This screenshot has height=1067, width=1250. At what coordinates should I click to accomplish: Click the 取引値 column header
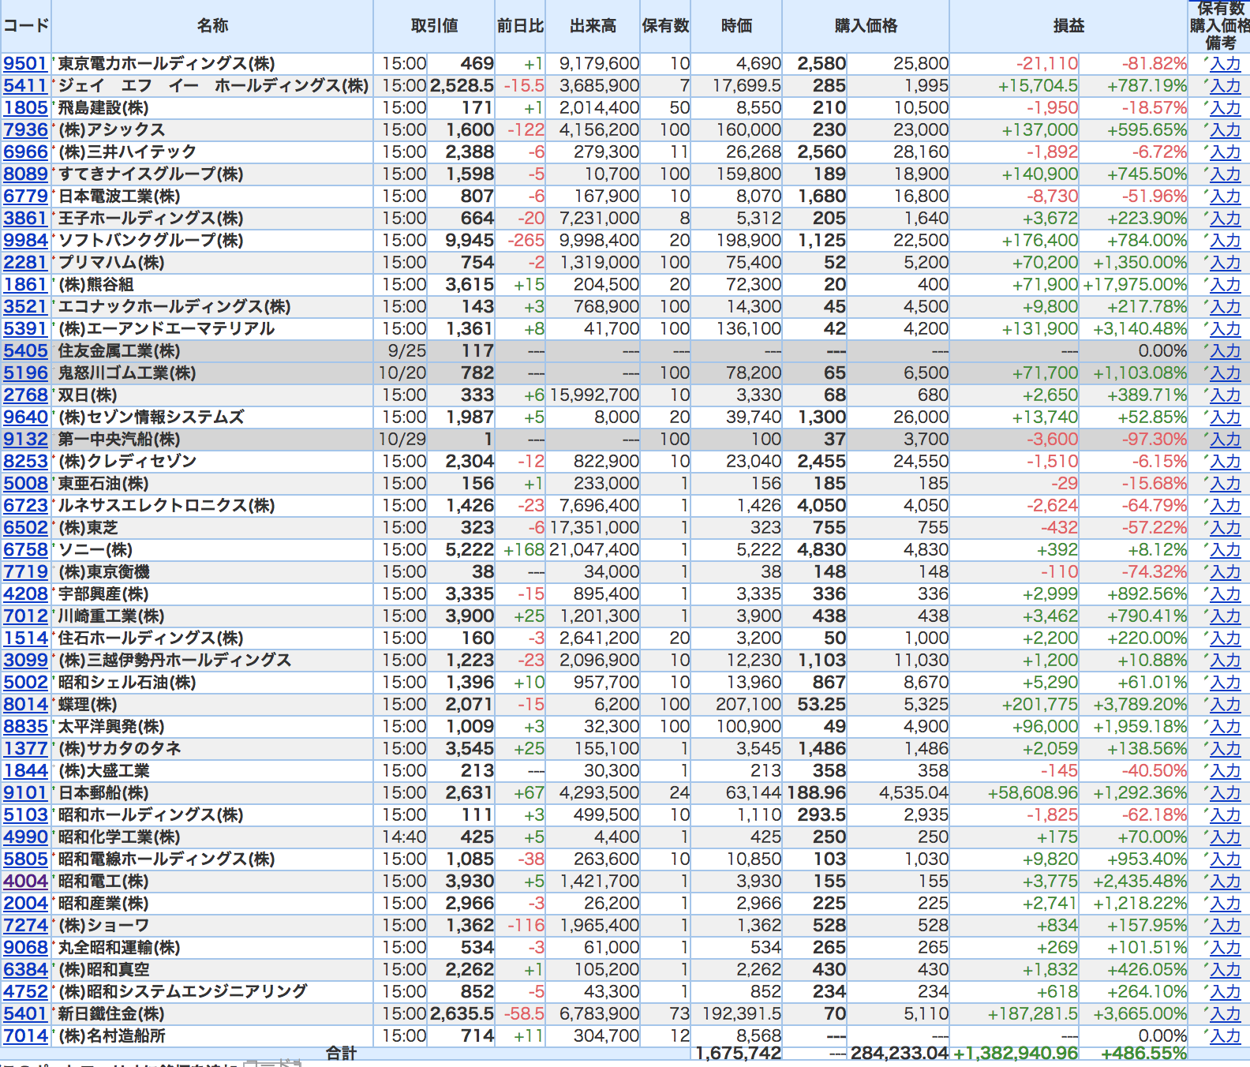435,26
